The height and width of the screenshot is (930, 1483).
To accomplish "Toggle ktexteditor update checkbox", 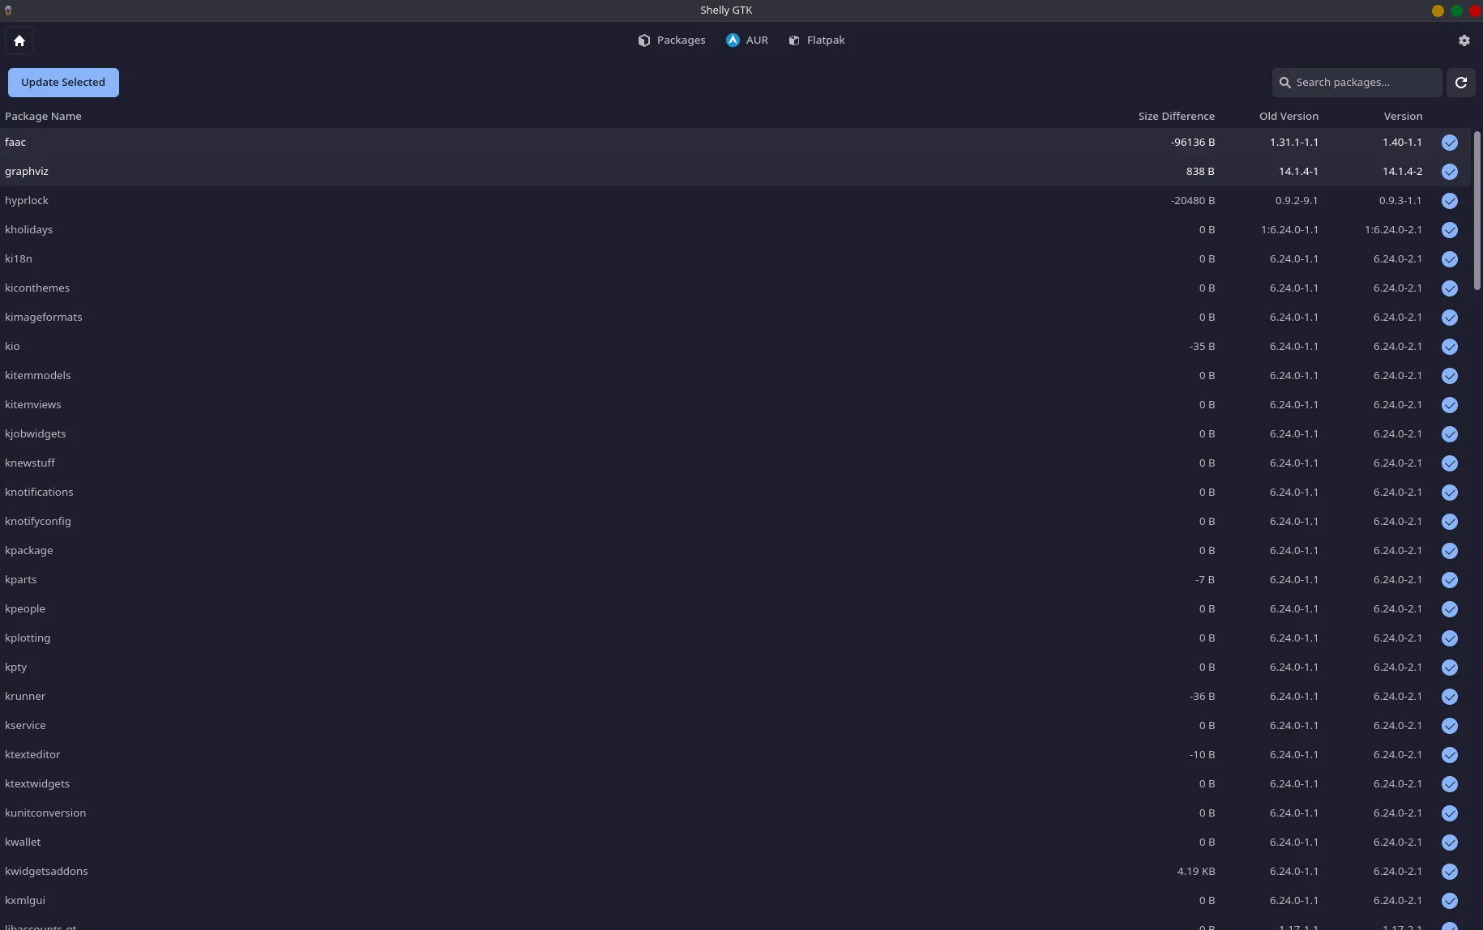I will pos(1450,755).
